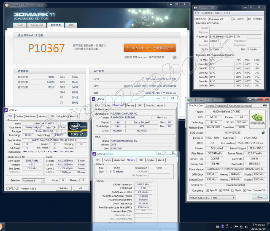The image size is (270, 231).
Task: Open GPU-Z PowerColor Giveaway tab
Action: (x=240, y=106)
